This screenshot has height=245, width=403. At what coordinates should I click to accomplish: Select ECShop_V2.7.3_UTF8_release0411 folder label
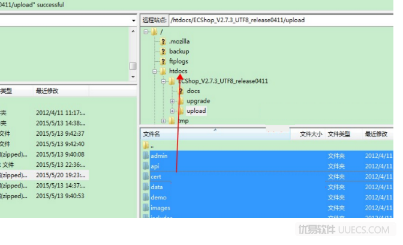[223, 81]
